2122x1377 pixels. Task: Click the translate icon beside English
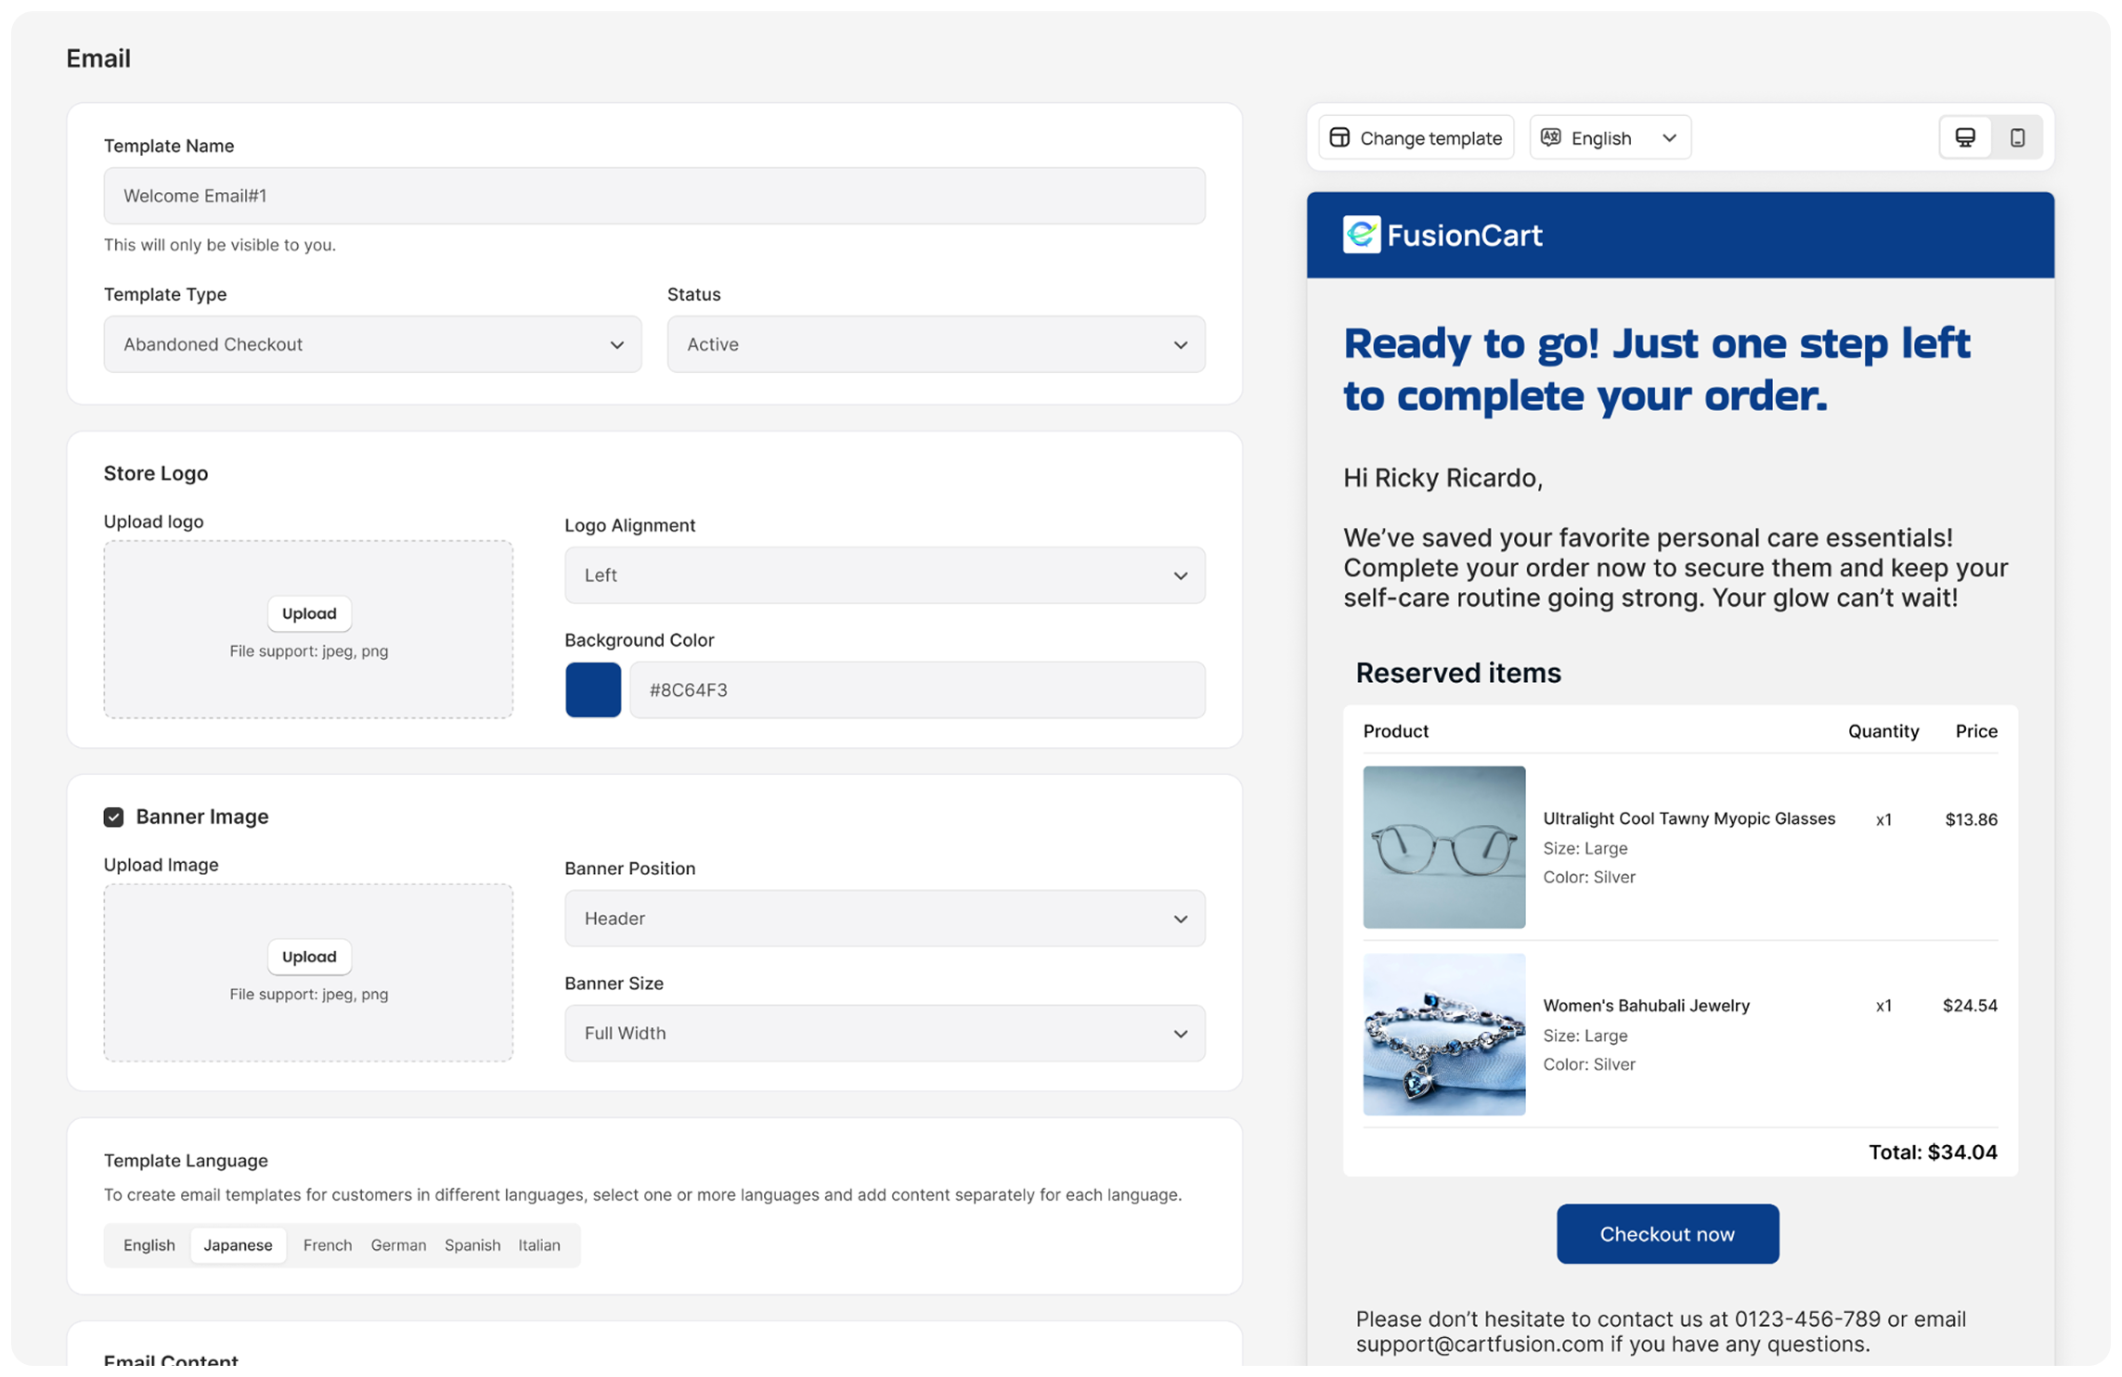[1550, 136]
